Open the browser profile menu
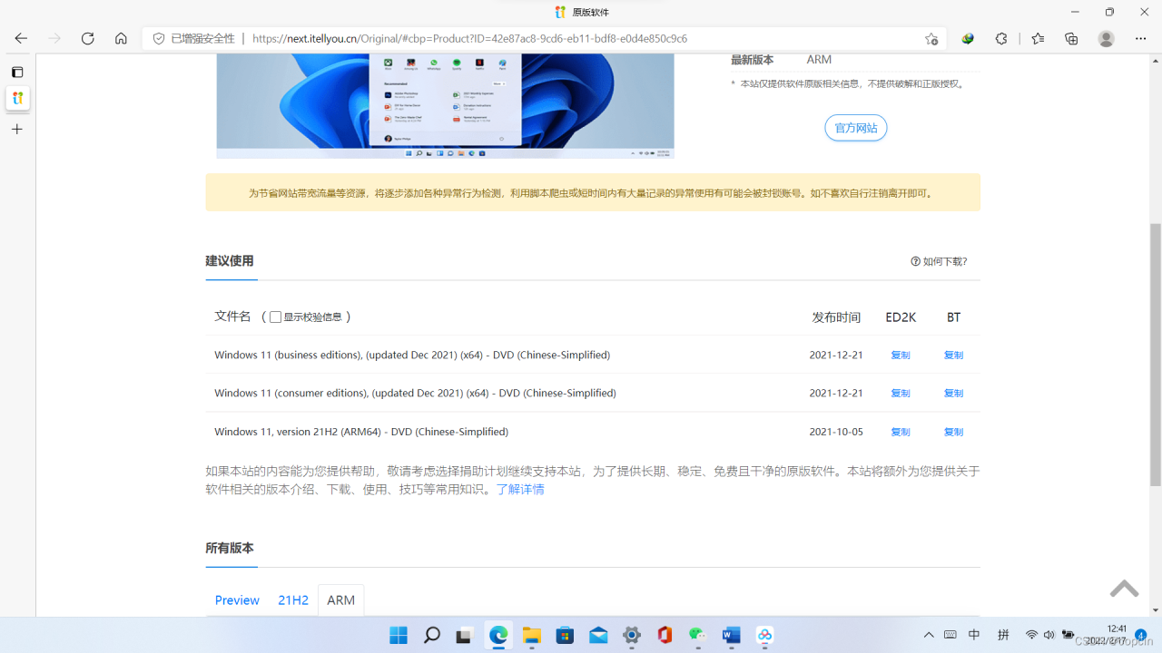 pyautogui.click(x=1106, y=39)
